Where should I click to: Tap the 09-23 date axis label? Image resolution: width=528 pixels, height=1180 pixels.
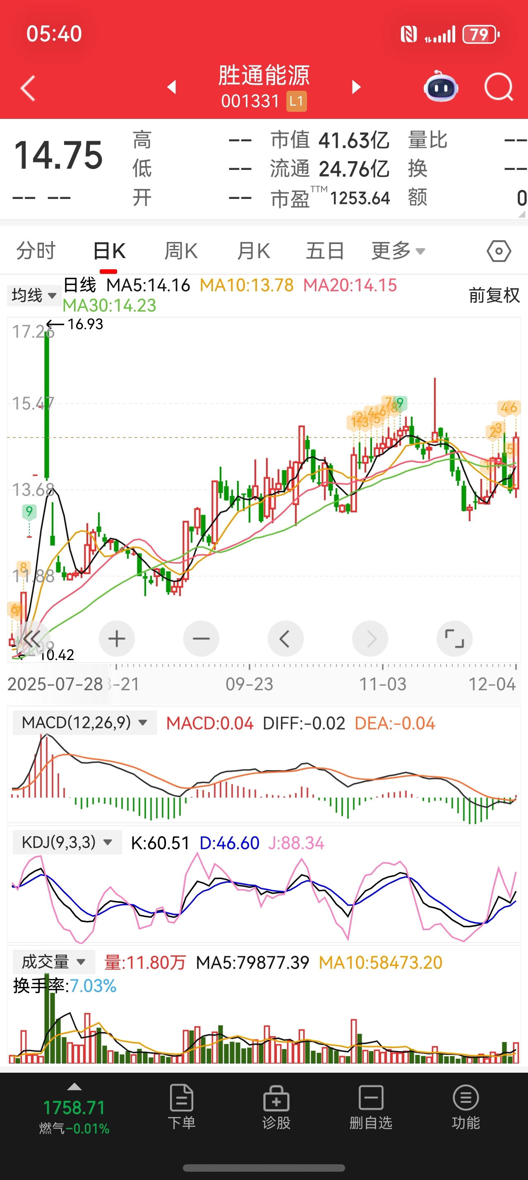point(250,684)
